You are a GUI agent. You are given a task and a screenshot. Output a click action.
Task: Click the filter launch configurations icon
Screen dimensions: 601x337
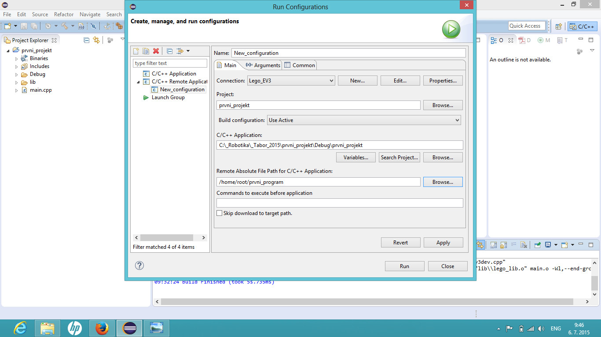click(x=180, y=51)
